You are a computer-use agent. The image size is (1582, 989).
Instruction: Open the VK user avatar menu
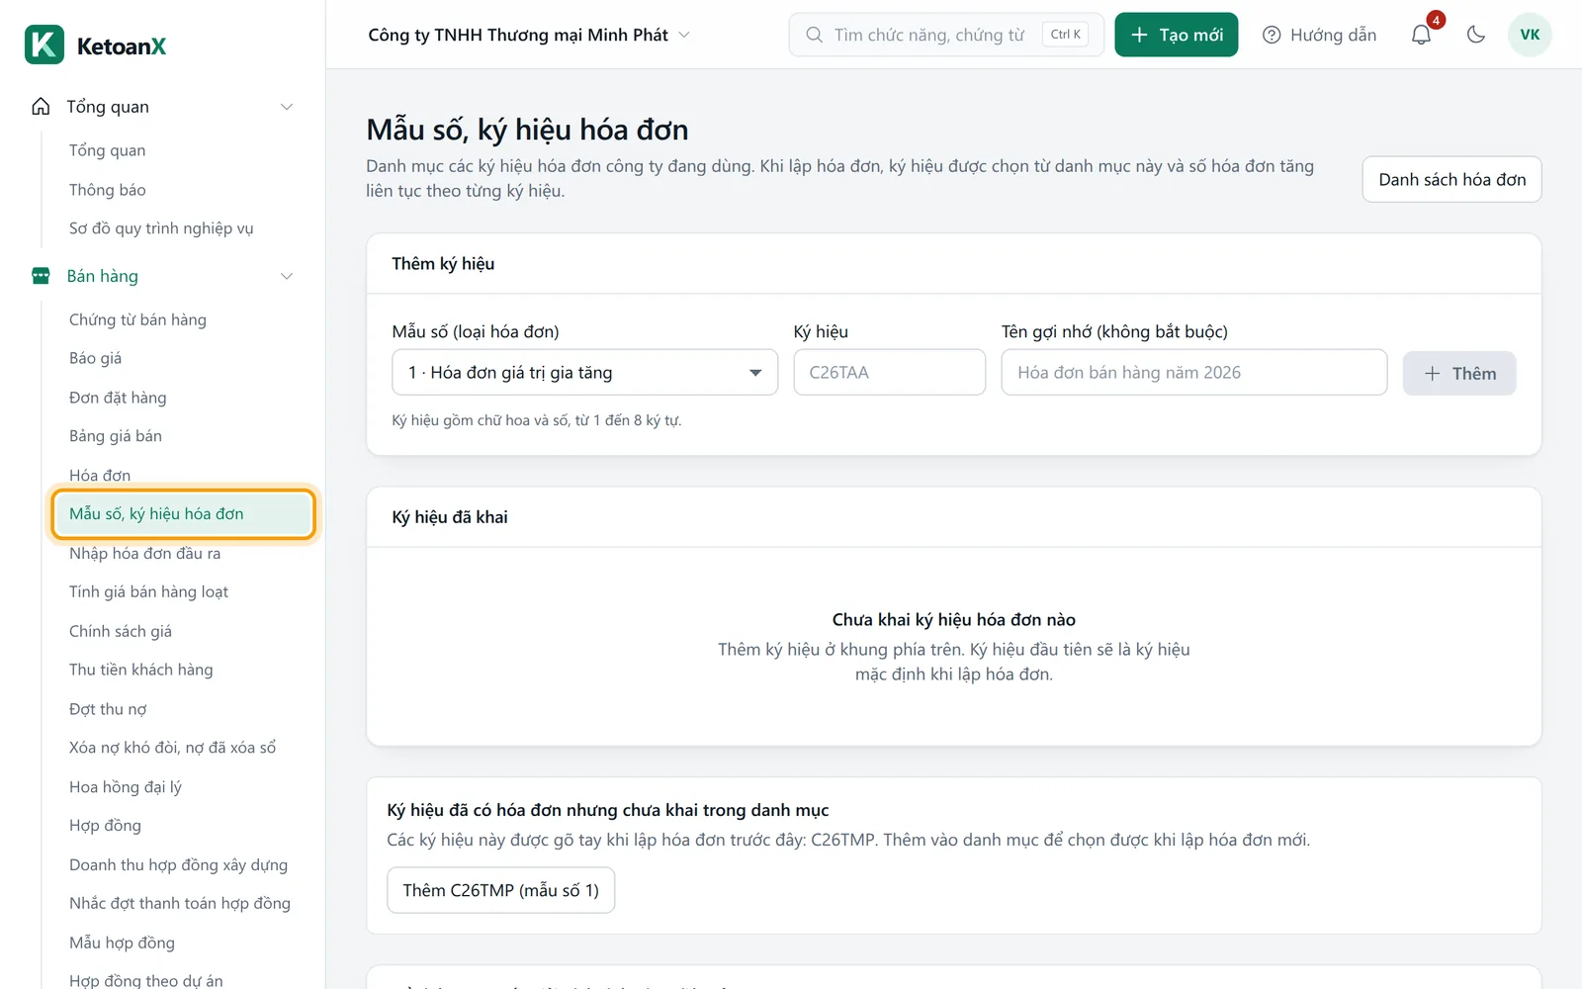(x=1530, y=35)
